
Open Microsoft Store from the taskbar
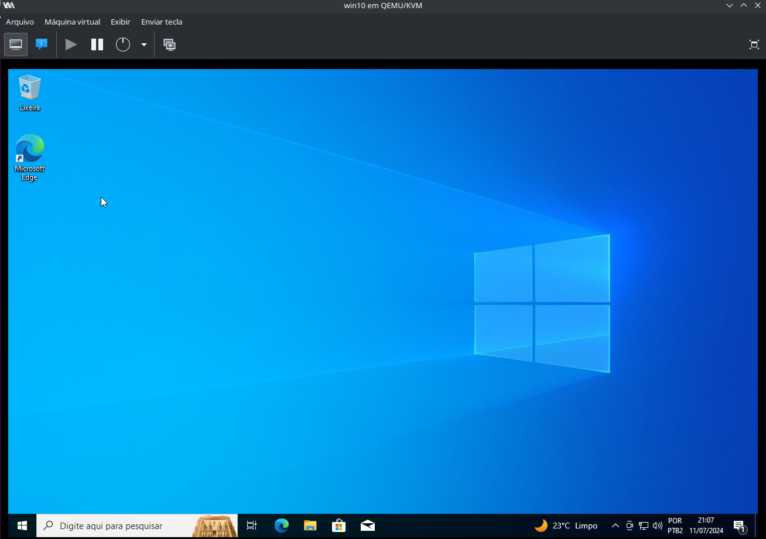tap(338, 526)
